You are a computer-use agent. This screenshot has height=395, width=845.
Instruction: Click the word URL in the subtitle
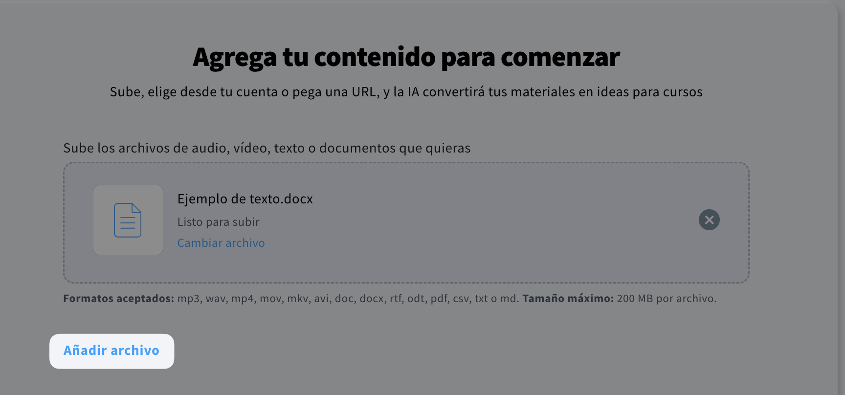click(x=364, y=92)
